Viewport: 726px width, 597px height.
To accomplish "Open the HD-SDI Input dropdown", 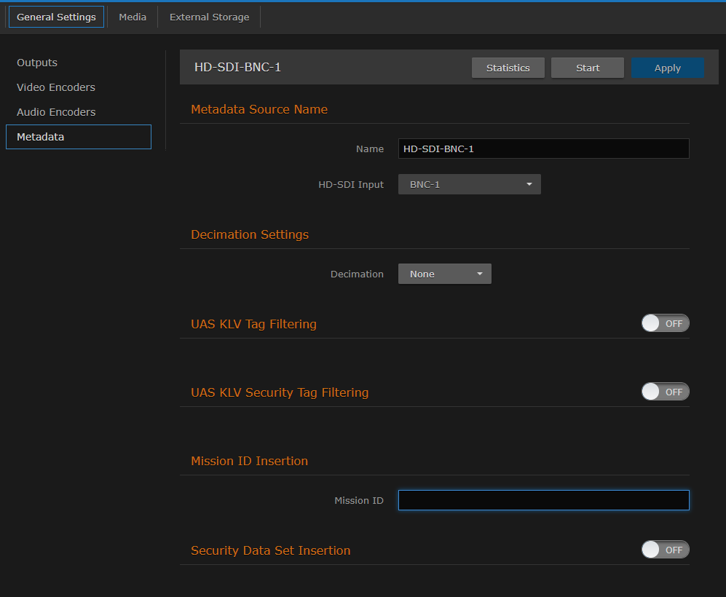I will (x=468, y=184).
